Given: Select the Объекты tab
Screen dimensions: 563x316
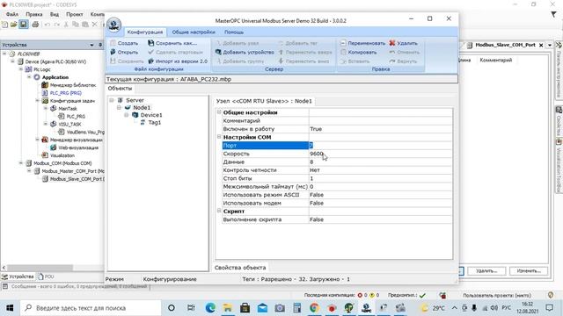Looking at the screenshot, I should pos(120,88).
